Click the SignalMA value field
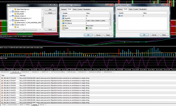The height and width of the screenshot is (106, 176). (97, 18)
